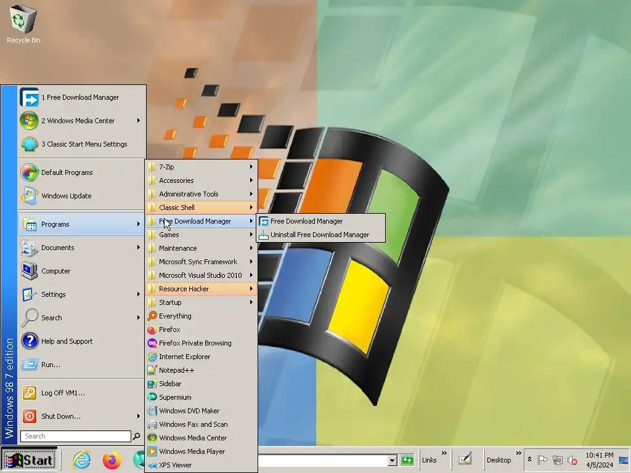The image size is (631, 473).
Task: Show hidden system tray icons
Action: [x=529, y=459]
